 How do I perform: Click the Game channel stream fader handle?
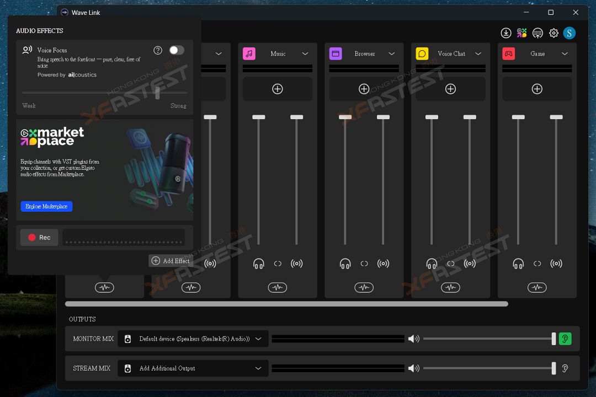tap(556, 117)
